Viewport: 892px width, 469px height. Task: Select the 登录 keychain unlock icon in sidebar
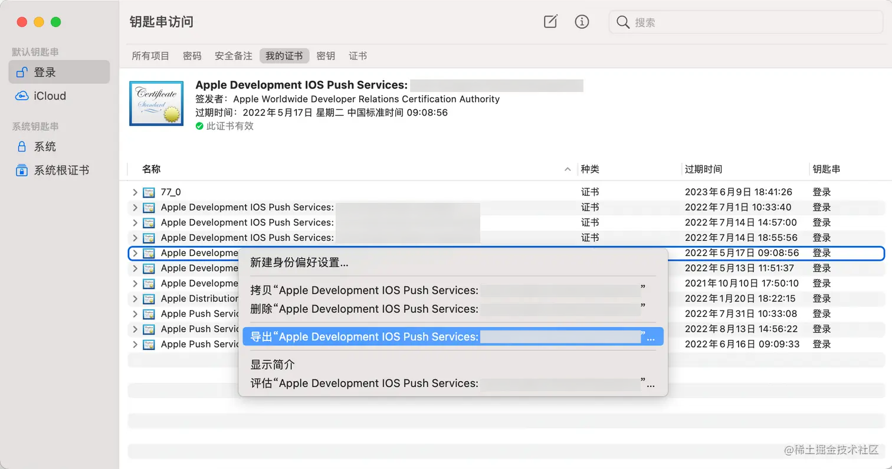click(22, 72)
